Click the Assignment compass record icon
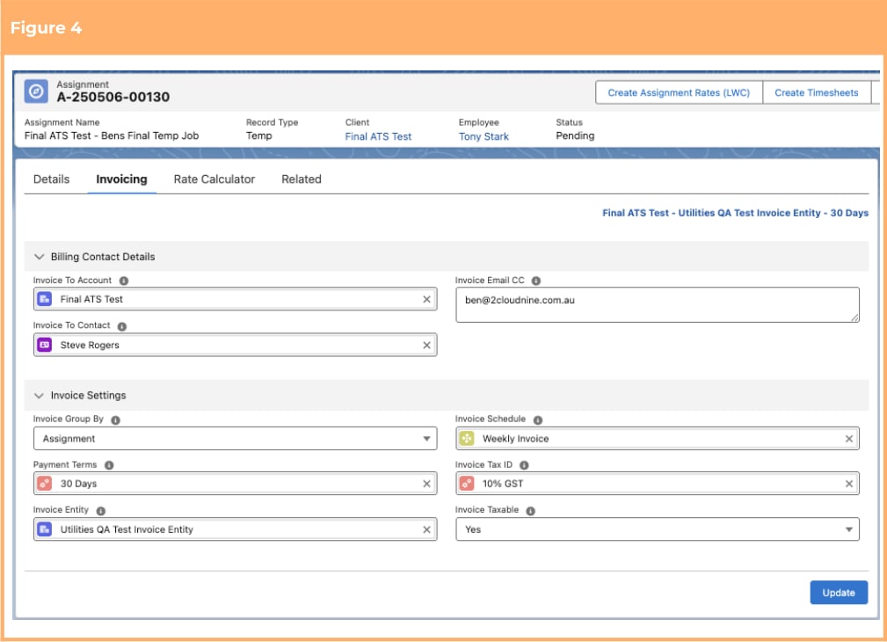The width and height of the screenshot is (887, 642). click(36, 91)
